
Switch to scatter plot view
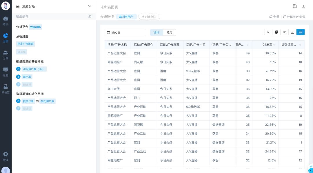[x=292, y=32]
